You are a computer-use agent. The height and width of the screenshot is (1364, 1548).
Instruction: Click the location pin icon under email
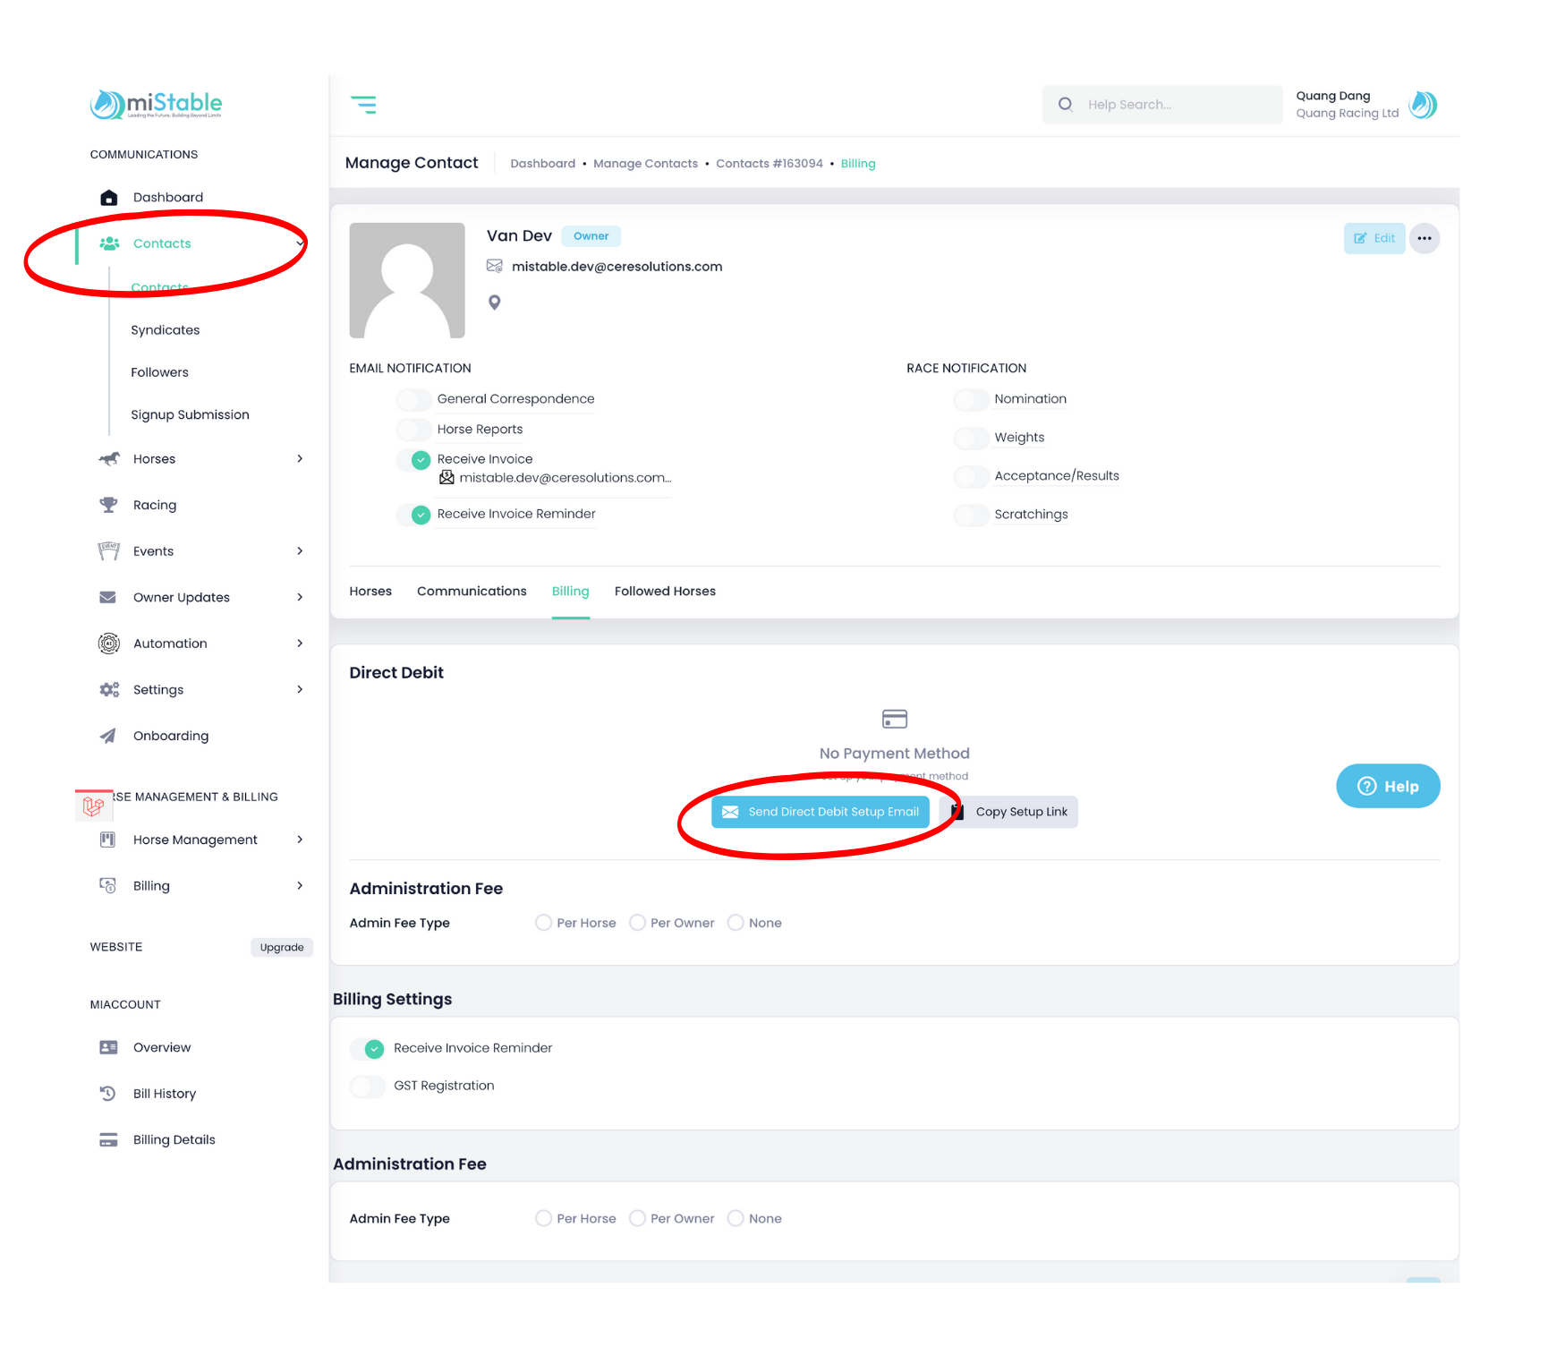point(494,303)
